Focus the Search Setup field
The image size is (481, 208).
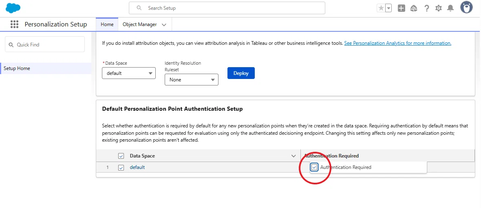point(227,8)
